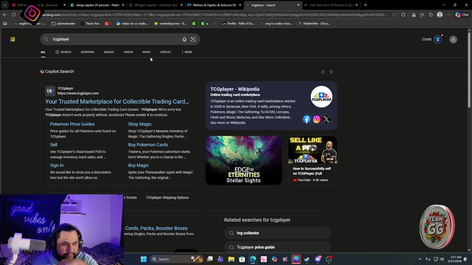Open Microsoft Store icon on taskbar

pos(242,259)
